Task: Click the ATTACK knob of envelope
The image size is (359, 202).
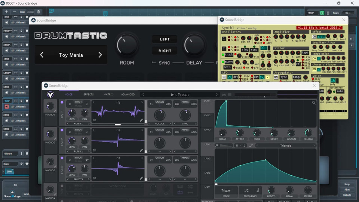Action: tap(240, 132)
